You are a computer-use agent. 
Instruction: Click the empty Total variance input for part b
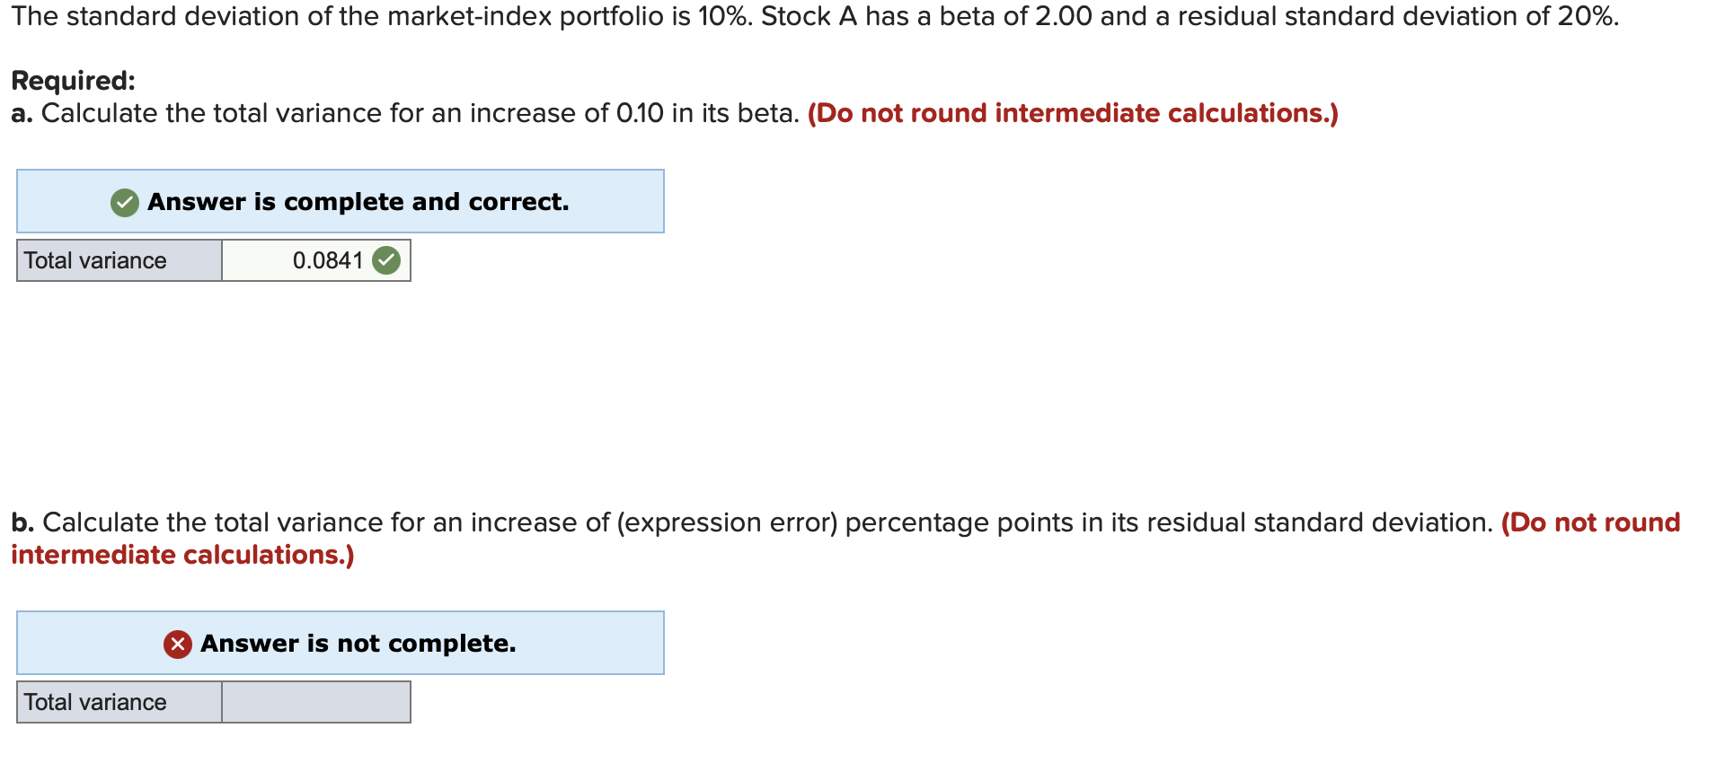click(316, 702)
